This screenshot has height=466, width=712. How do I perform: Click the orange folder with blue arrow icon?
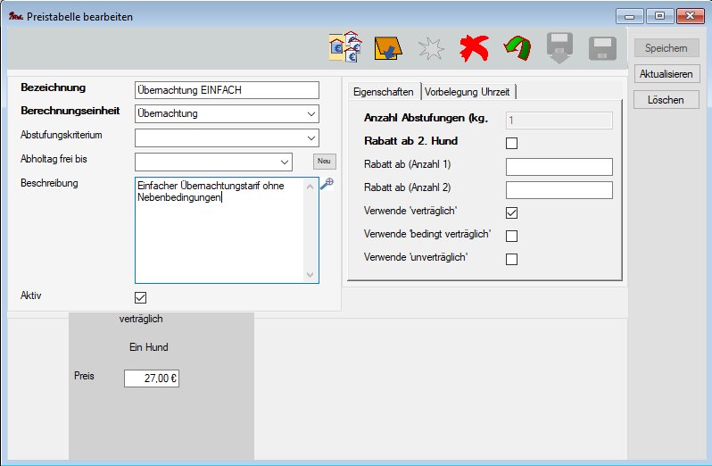388,48
